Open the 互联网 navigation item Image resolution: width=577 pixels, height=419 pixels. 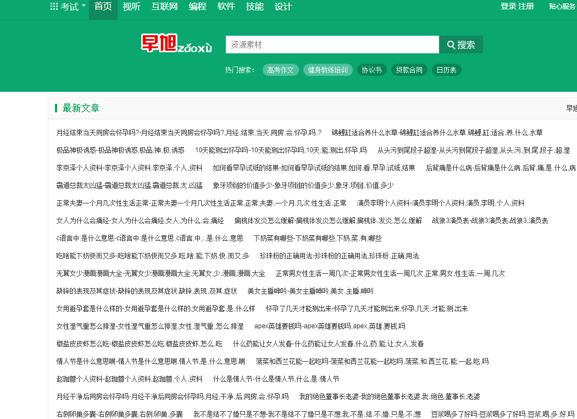pos(164,7)
